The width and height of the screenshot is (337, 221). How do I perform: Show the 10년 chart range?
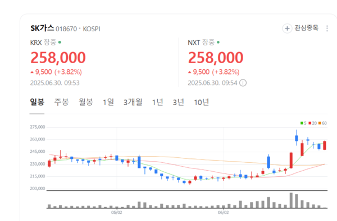coord(202,102)
